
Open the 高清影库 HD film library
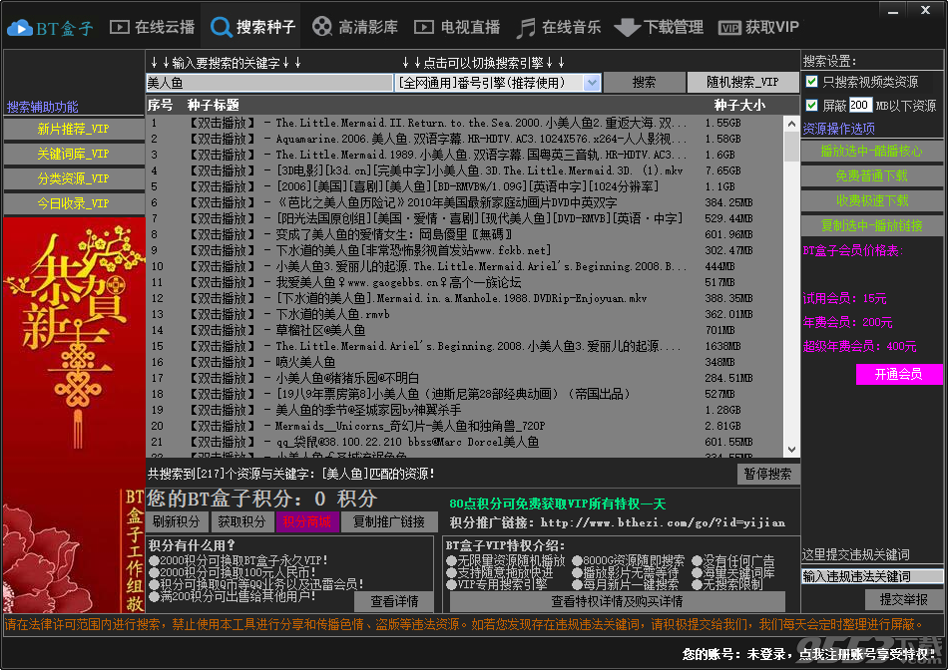click(354, 27)
